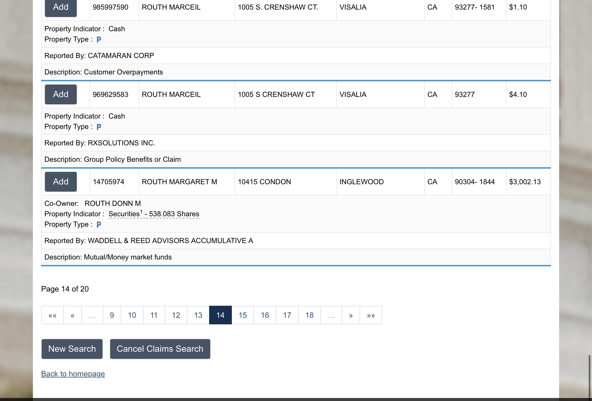Click address 1005 S. CRENSHAW CT. with periods
Image resolution: width=592 pixels, height=401 pixels.
point(278,7)
